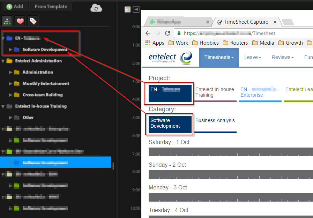Open From Template button

pyautogui.click(x=51, y=7)
